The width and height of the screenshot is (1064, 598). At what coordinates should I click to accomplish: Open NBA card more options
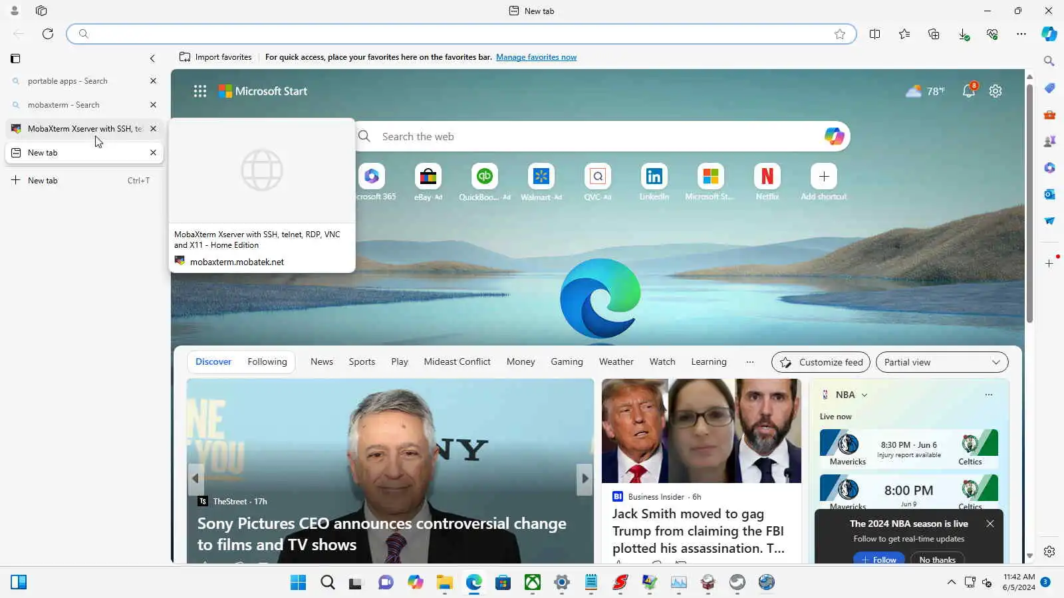coord(989,395)
